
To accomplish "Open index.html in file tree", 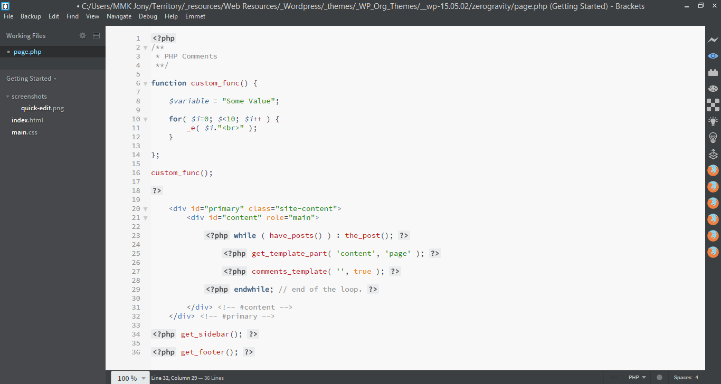I will tap(27, 120).
